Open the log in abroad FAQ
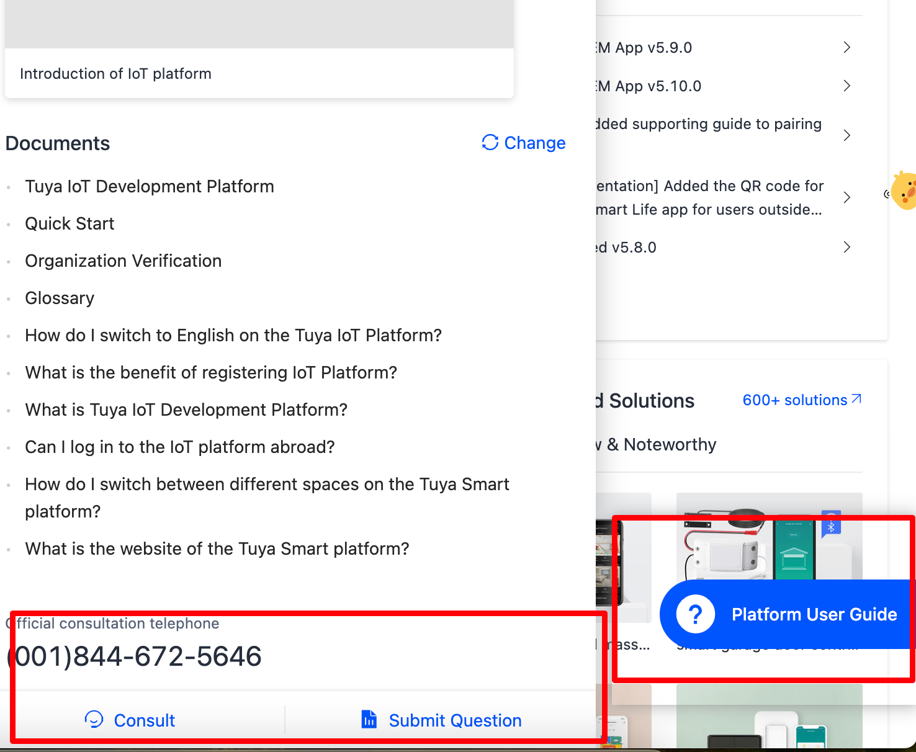This screenshot has height=752, width=916. [180, 447]
